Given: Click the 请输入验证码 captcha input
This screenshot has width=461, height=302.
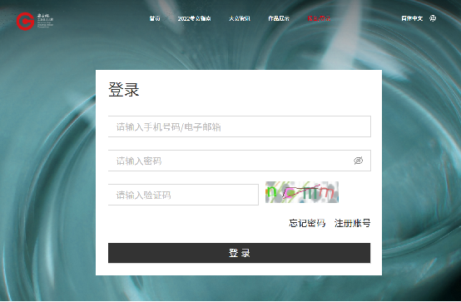Looking at the screenshot, I should (x=183, y=195).
